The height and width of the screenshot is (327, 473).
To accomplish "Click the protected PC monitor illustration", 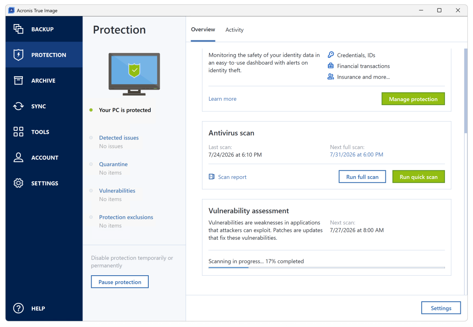I will tap(134, 74).
